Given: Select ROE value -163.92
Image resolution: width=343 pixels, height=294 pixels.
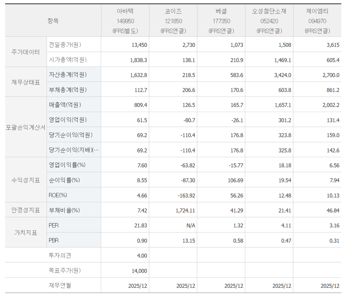Looking at the screenshot, I should (x=186, y=196).
